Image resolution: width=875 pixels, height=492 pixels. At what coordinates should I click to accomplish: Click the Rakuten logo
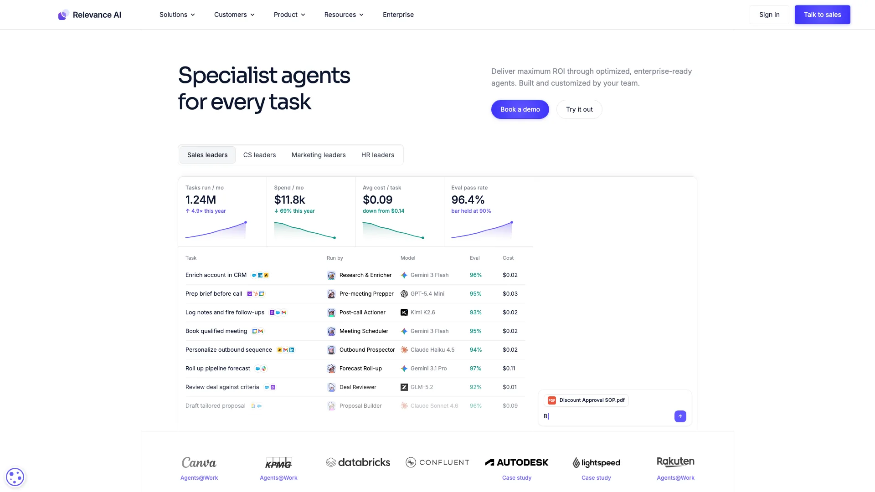pos(675,461)
